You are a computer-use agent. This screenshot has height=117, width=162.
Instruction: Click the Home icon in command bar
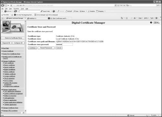coord(122,18)
